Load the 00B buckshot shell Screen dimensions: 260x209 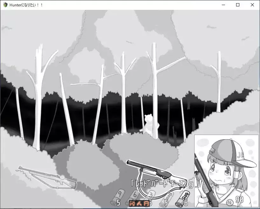pos(167,197)
